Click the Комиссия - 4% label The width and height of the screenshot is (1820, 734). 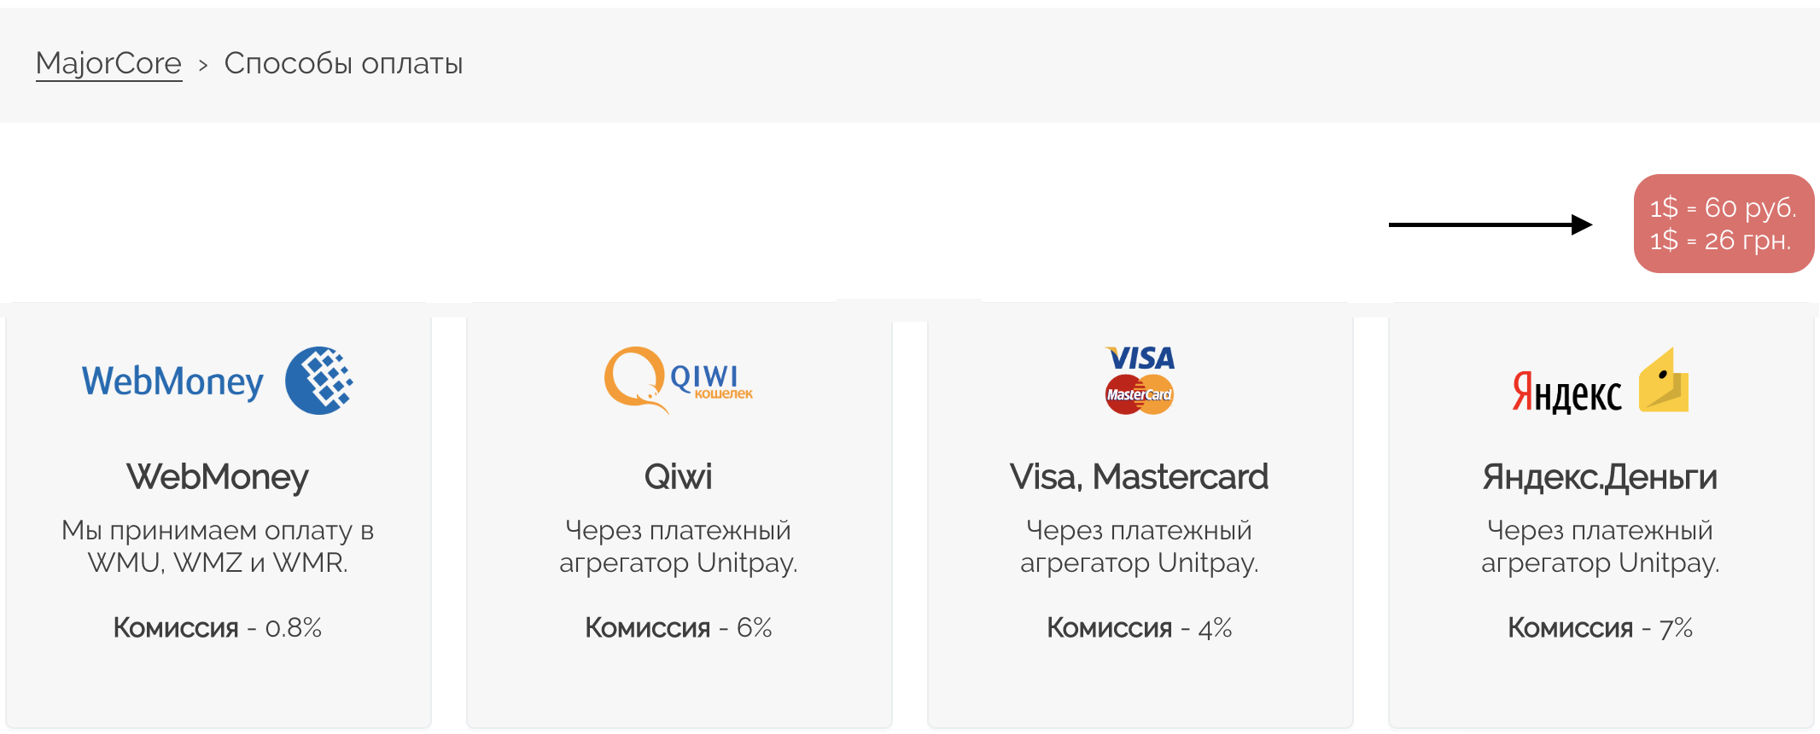click(x=1140, y=628)
